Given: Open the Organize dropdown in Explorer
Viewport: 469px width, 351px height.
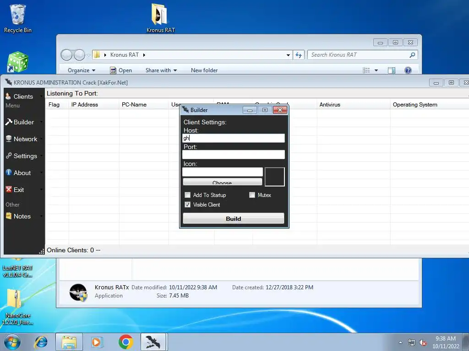Looking at the screenshot, I should click(82, 70).
